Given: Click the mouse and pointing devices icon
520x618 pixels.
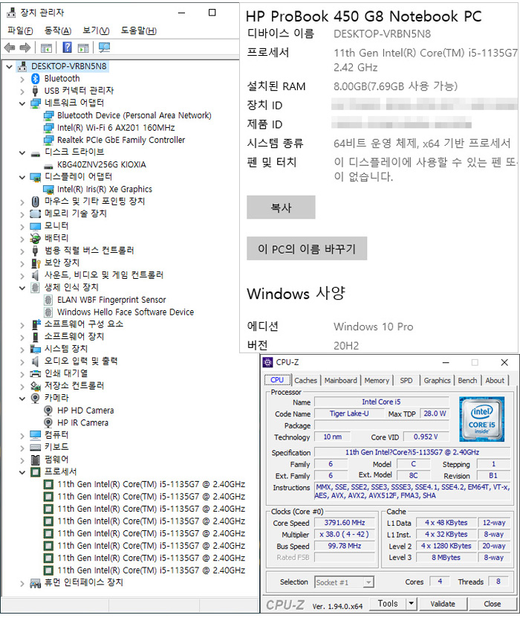Looking at the screenshot, I should point(36,202).
